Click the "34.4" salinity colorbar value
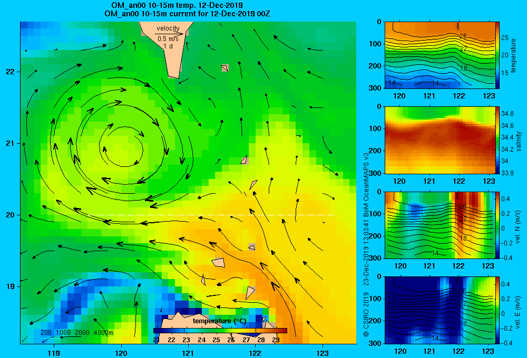Screen dimensions: 527x358 (x=507, y=137)
